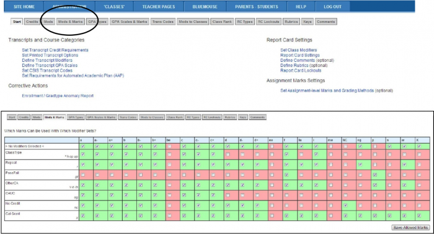The width and height of the screenshot is (434, 234).
Task: Uncheck mark 'c+' for the CAUC row
Action: (213, 195)
